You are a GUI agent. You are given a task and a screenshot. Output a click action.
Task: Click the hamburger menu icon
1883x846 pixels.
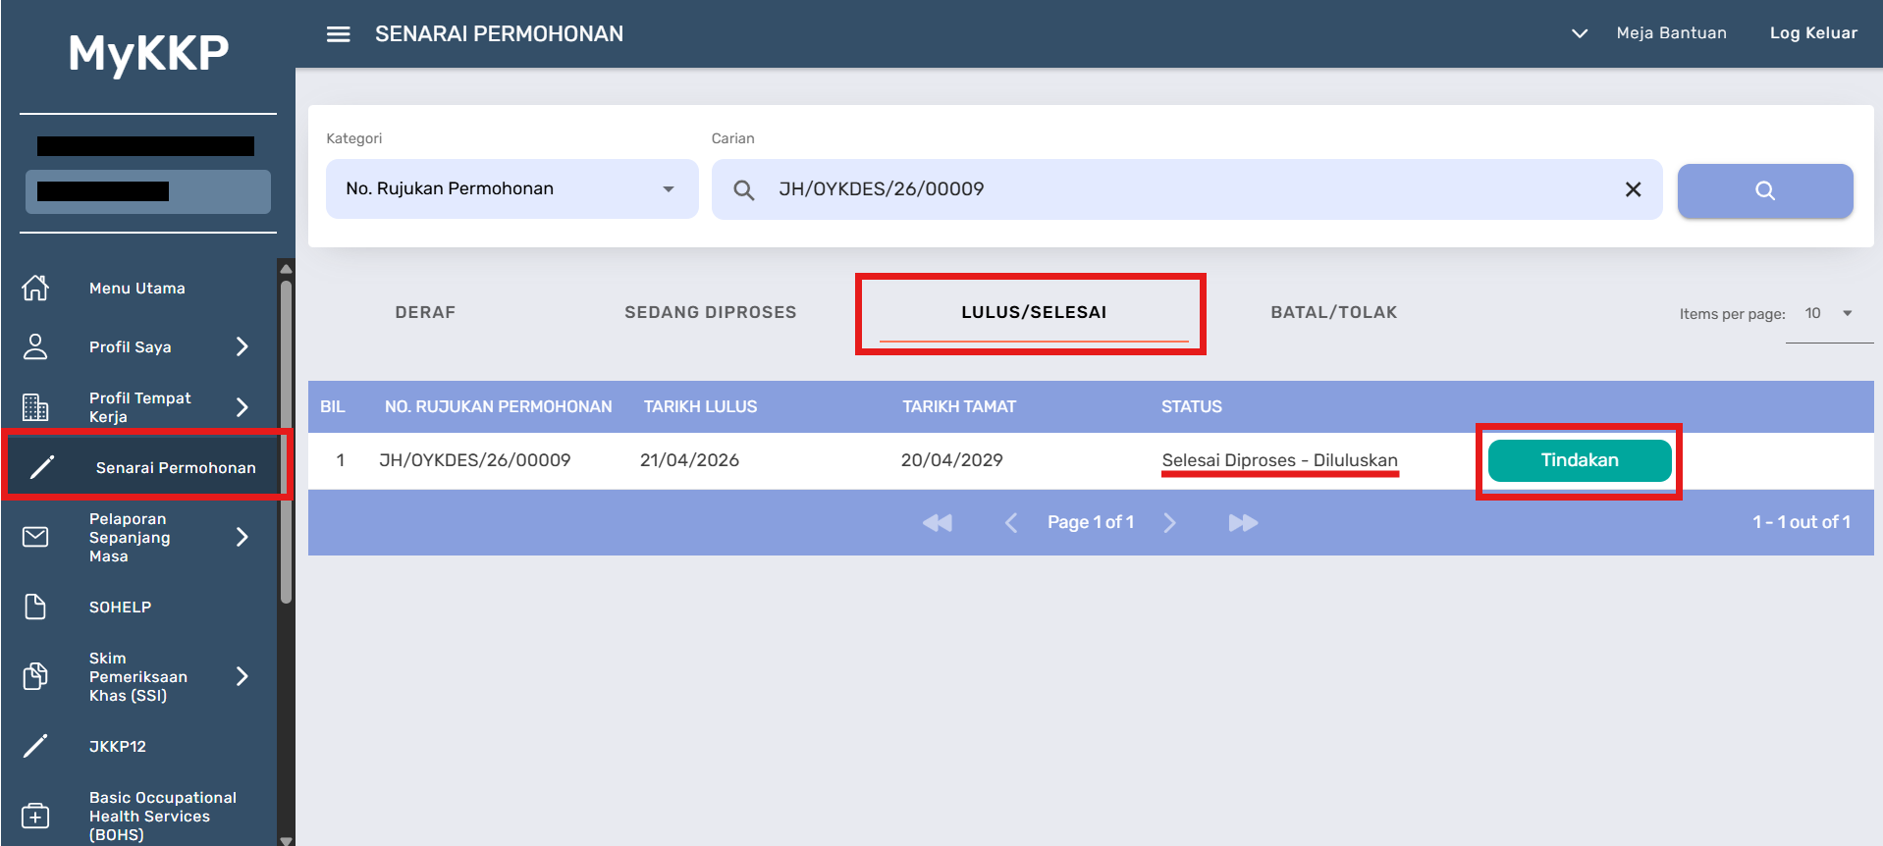[x=338, y=34]
